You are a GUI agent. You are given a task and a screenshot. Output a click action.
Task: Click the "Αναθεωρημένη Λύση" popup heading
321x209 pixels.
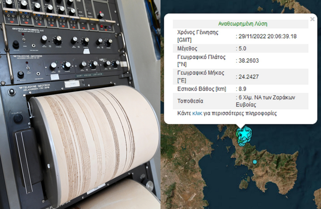click(x=243, y=24)
